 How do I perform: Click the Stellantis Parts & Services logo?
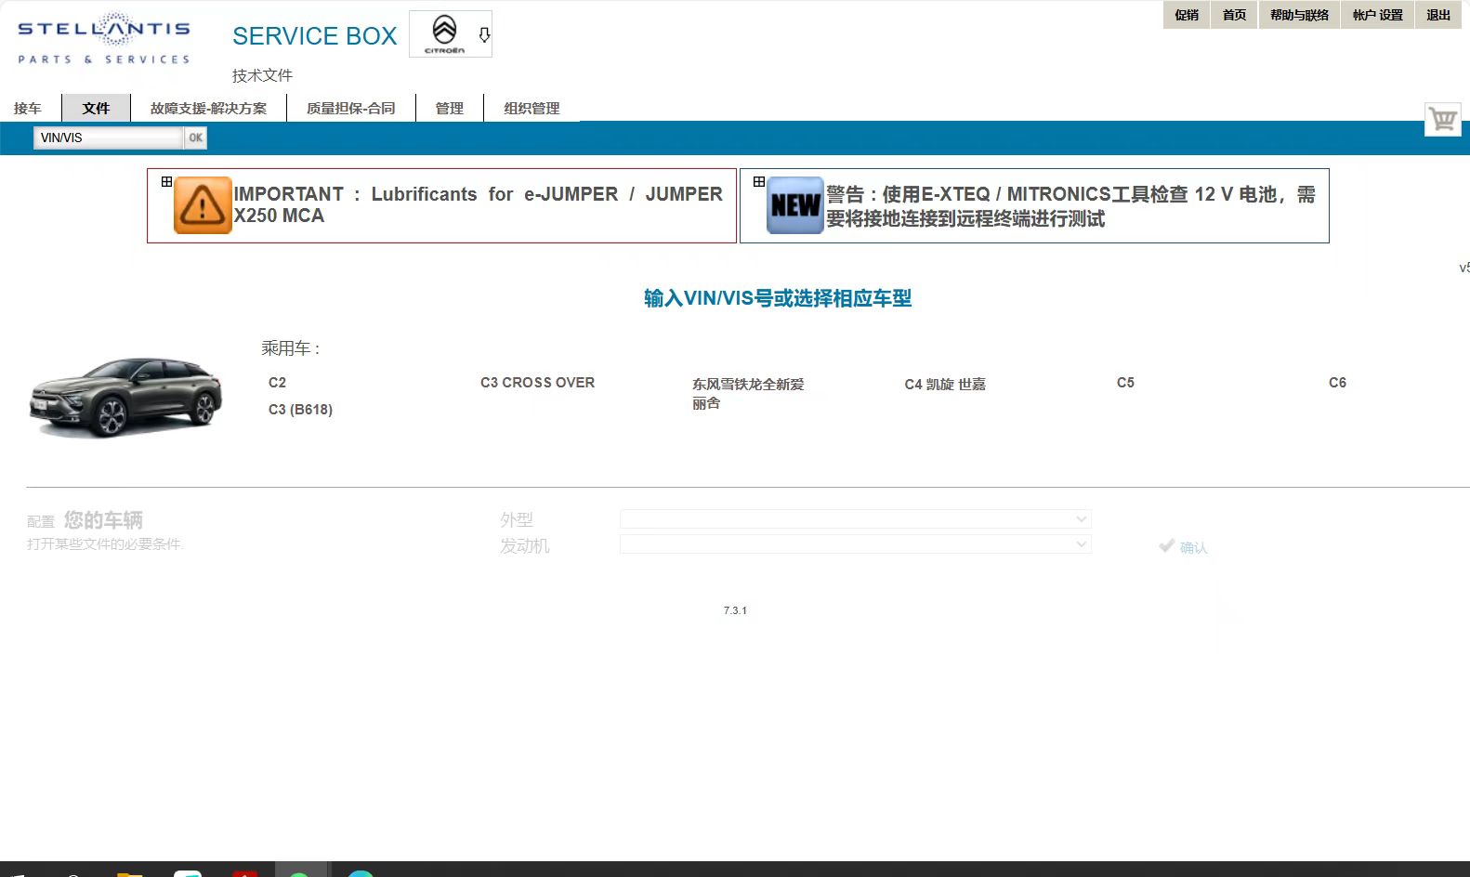click(103, 39)
